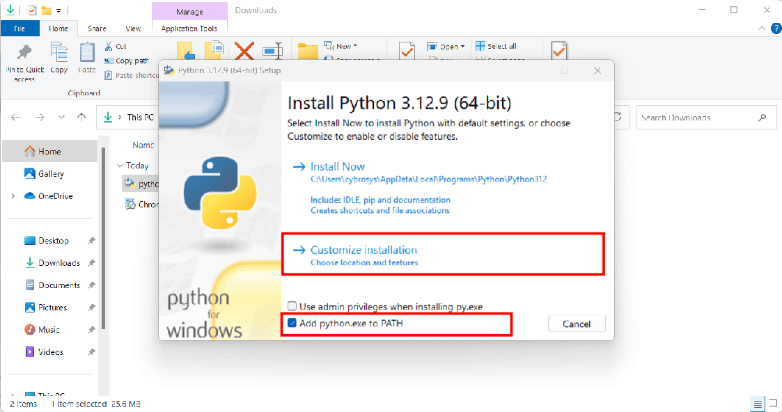Image resolution: width=782 pixels, height=412 pixels.
Task: Click the pin icon next to Desktop
Action: pos(91,241)
